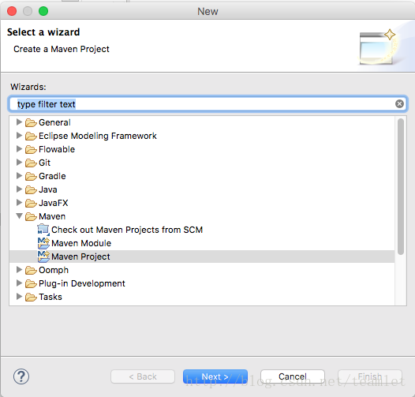Expand the Git category

(x=19, y=163)
